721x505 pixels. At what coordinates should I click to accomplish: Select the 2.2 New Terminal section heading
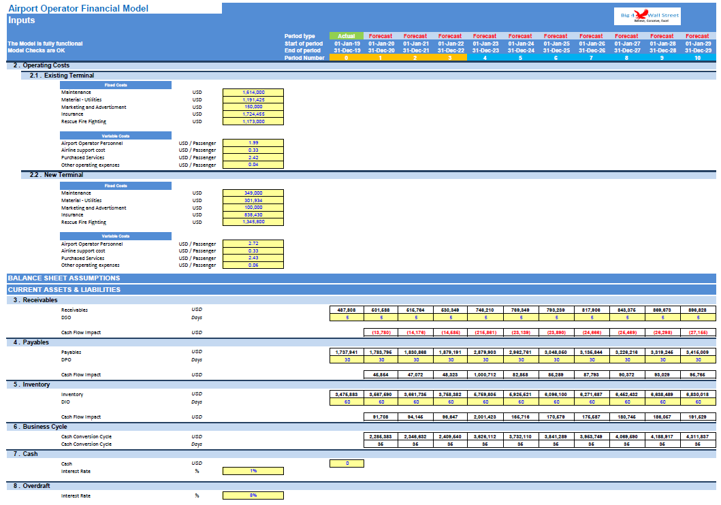coord(57,175)
